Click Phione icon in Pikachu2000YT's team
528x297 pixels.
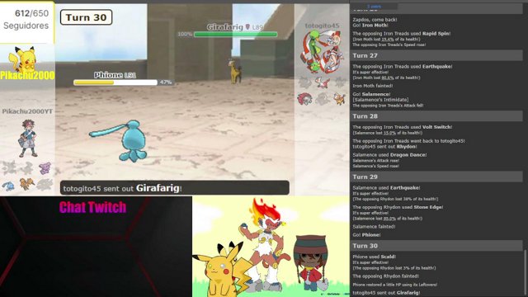[x=8, y=185]
